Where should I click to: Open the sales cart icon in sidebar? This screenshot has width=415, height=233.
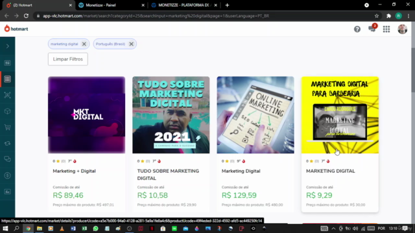coord(7,128)
